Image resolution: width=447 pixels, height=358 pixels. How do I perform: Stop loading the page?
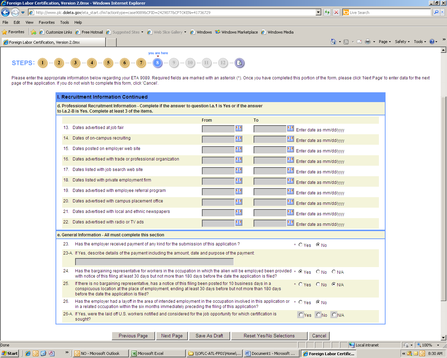click(x=336, y=12)
